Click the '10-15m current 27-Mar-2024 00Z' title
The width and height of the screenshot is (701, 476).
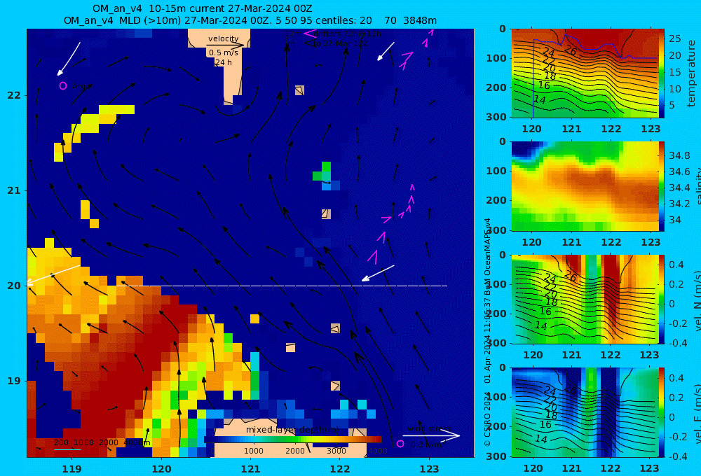click(230, 8)
